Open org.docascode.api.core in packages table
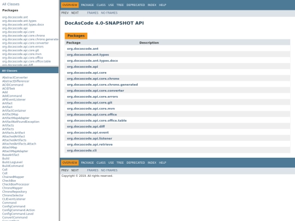295x221 pixels. [87, 73]
